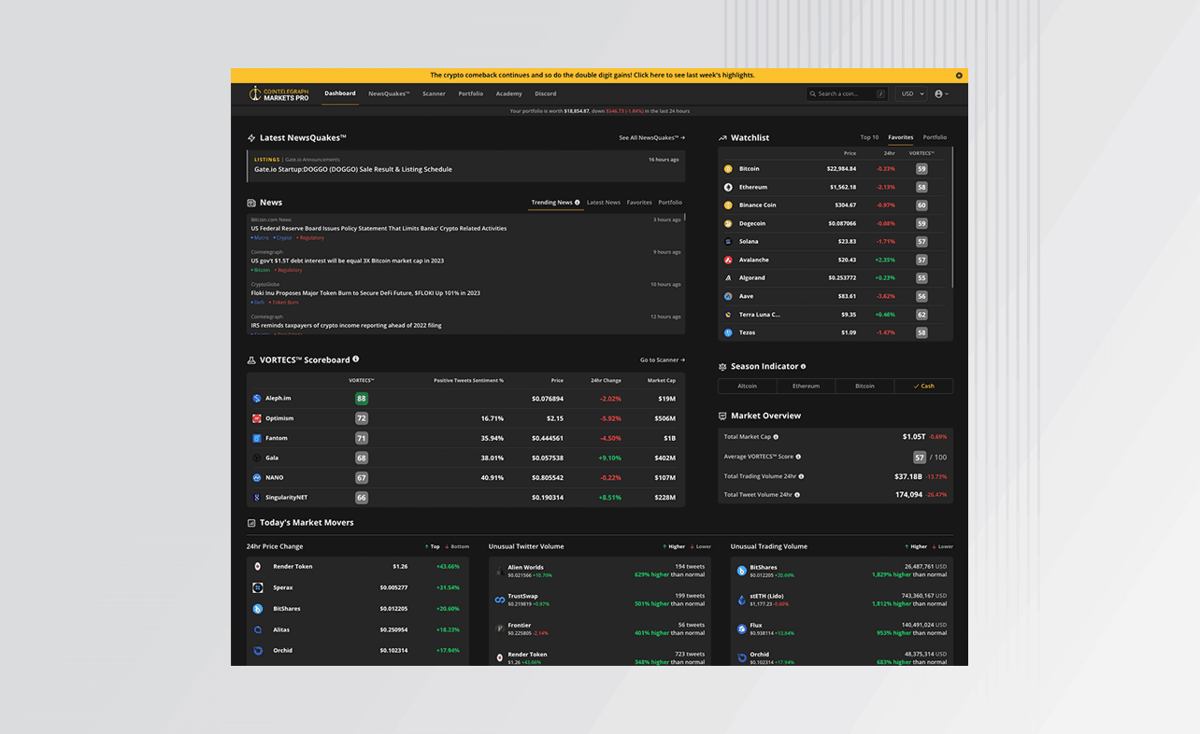Open the Gate.io DOGGO listing NewsQuake
This screenshot has width=1200, height=734.
pos(466,165)
